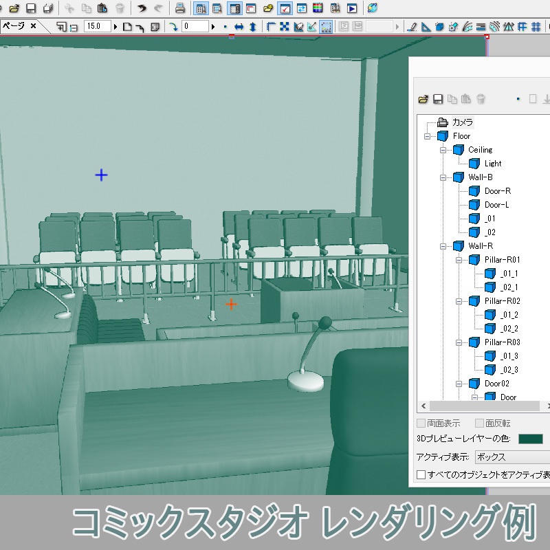Click the horizontal scrollbar under the object tree
This screenshot has width=550, height=550.
click(x=481, y=406)
